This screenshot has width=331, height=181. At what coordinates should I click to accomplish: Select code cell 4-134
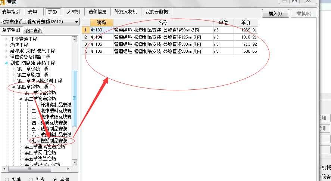(102, 37)
